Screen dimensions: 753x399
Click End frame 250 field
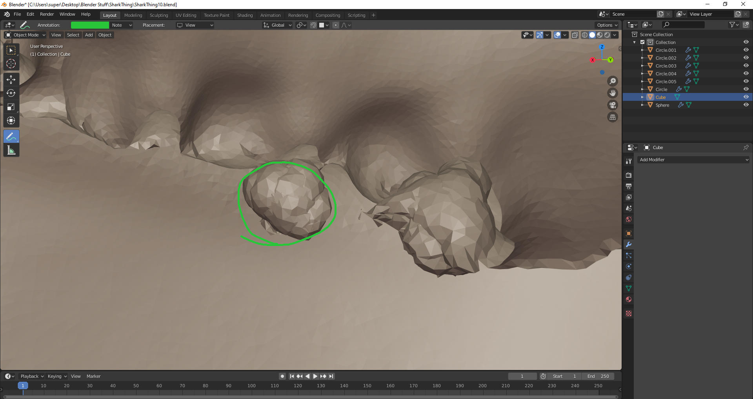coord(598,377)
